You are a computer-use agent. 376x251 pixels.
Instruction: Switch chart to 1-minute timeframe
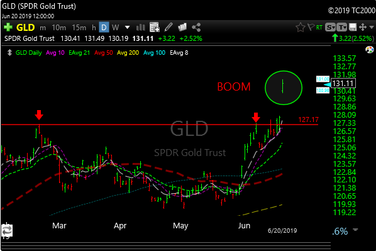(43, 28)
